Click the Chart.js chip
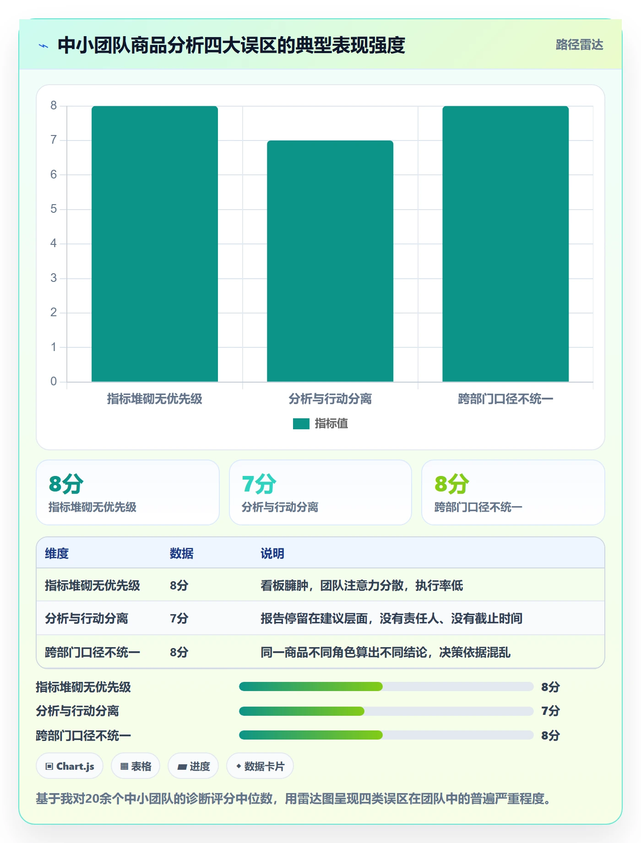641x843 pixels. pyautogui.click(x=70, y=766)
